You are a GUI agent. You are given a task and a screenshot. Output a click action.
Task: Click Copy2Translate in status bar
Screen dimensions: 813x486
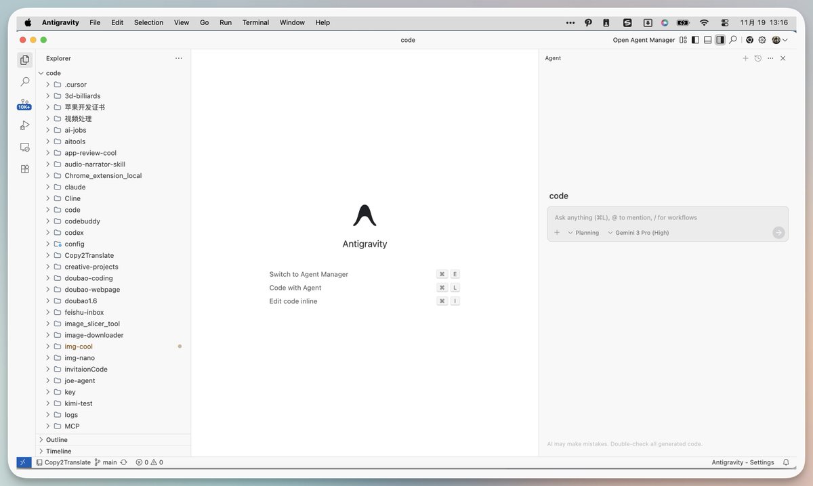63,462
